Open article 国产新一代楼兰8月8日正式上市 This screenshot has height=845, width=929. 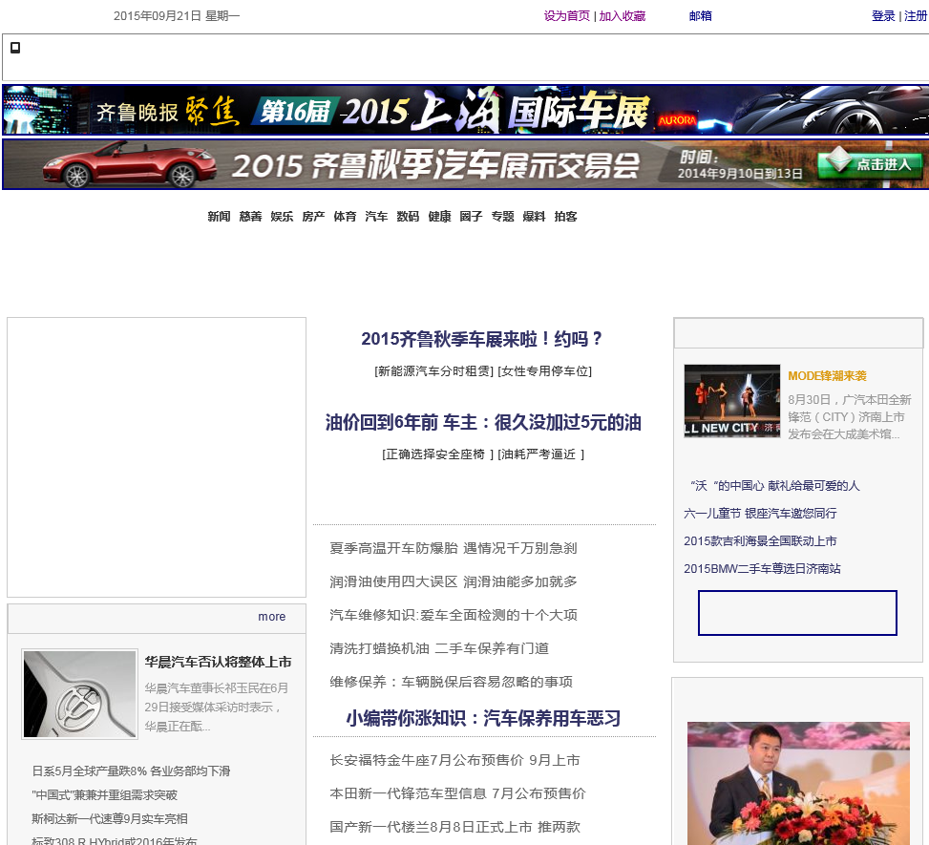(x=454, y=827)
